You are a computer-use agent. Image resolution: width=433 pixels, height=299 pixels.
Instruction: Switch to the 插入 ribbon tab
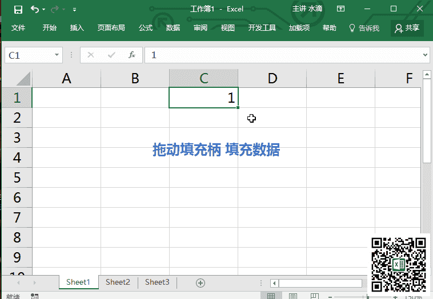pyautogui.click(x=77, y=27)
